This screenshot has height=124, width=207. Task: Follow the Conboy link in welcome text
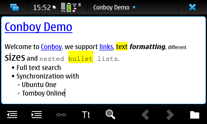pos(51,47)
